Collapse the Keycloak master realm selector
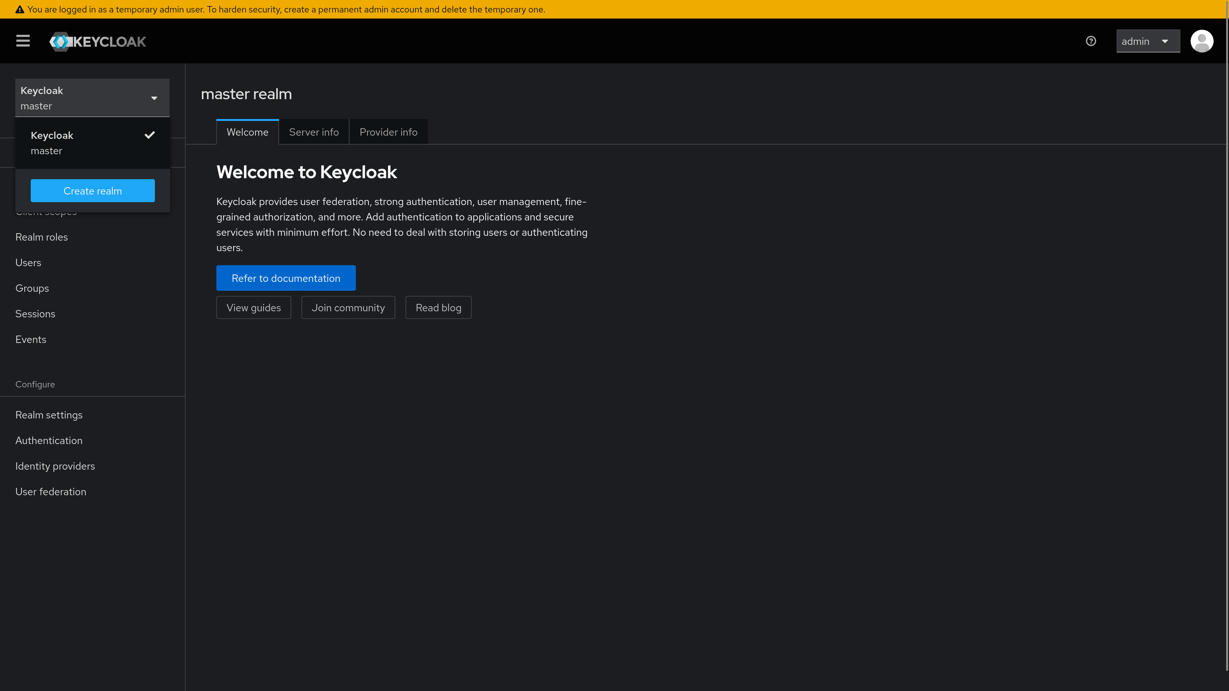The image size is (1229, 691). pos(92,98)
